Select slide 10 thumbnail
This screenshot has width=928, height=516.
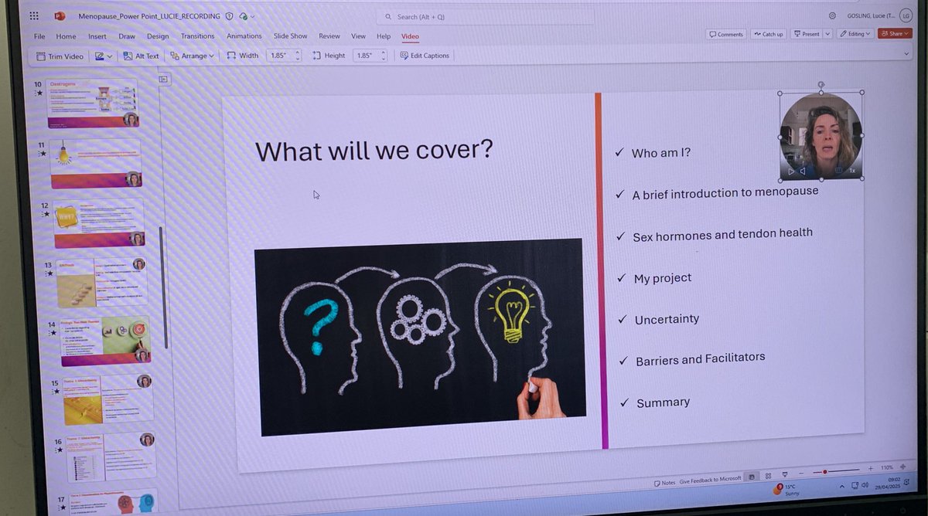[x=92, y=102]
